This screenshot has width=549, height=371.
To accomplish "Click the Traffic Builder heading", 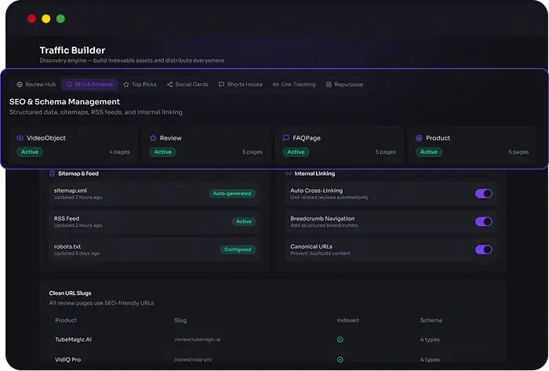I will click(72, 50).
